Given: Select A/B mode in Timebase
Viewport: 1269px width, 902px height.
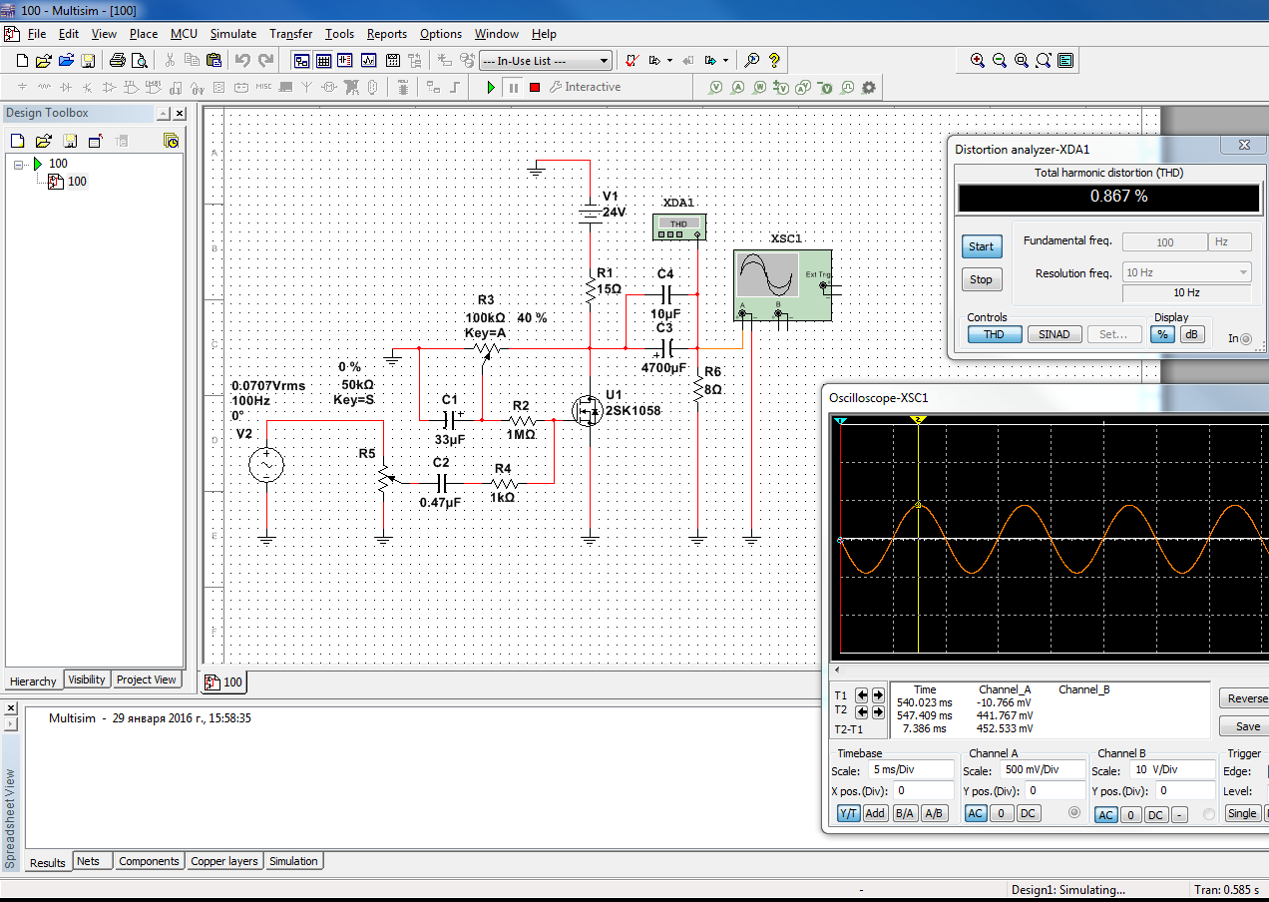Looking at the screenshot, I should click(x=935, y=813).
